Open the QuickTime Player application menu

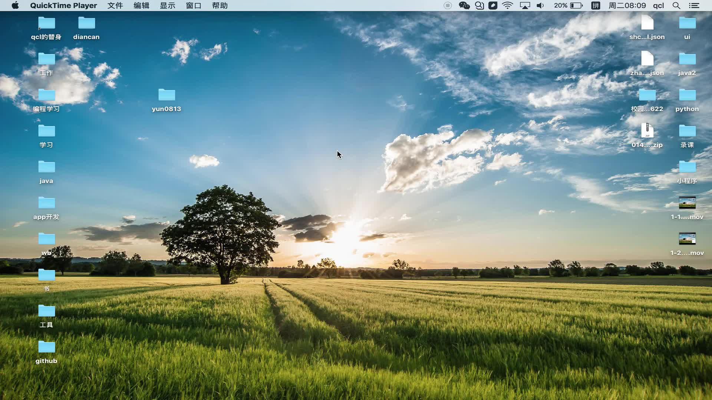click(63, 6)
